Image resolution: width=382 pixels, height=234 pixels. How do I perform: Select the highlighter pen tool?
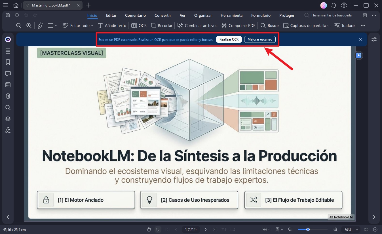(40, 26)
